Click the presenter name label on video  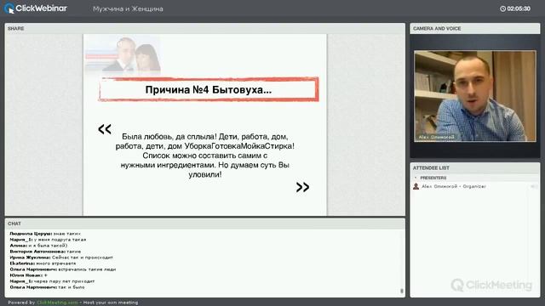coord(436,137)
